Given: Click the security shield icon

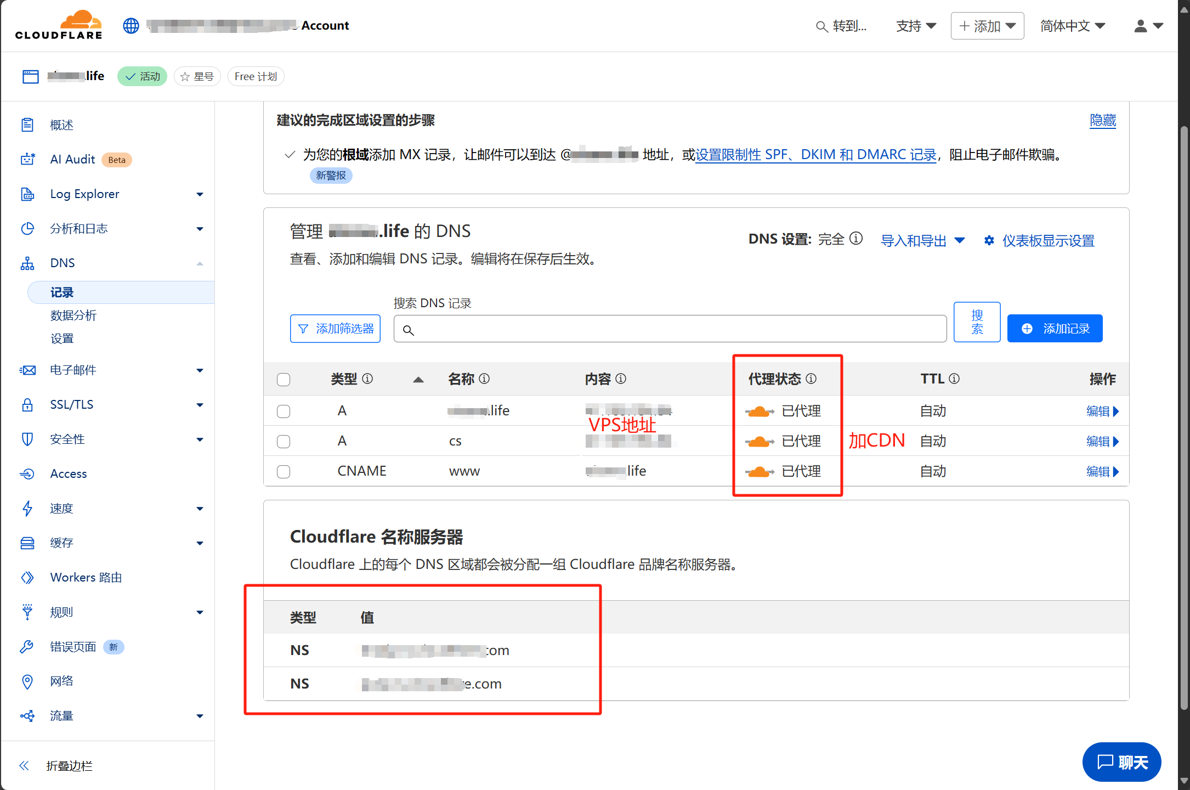Looking at the screenshot, I should click(27, 439).
